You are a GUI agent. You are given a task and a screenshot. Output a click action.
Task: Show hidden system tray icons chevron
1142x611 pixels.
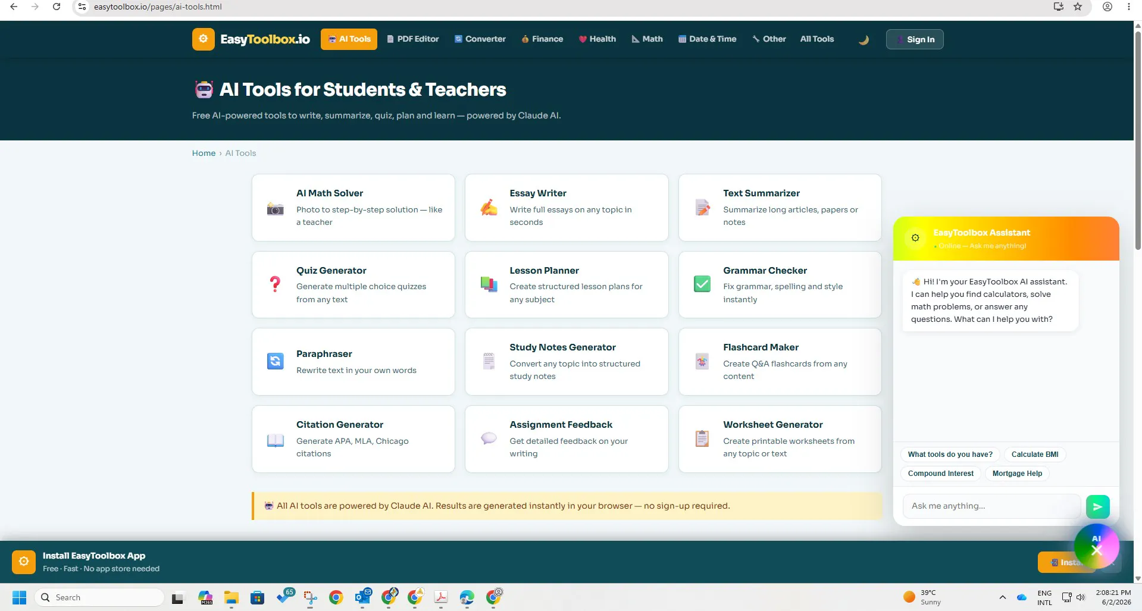(x=1003, y=597)
